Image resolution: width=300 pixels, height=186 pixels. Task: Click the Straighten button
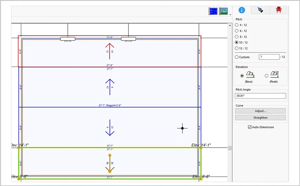tap(260, 118)
